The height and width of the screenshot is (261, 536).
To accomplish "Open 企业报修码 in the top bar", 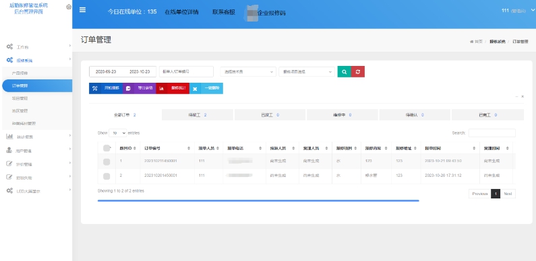I will 272,13.
